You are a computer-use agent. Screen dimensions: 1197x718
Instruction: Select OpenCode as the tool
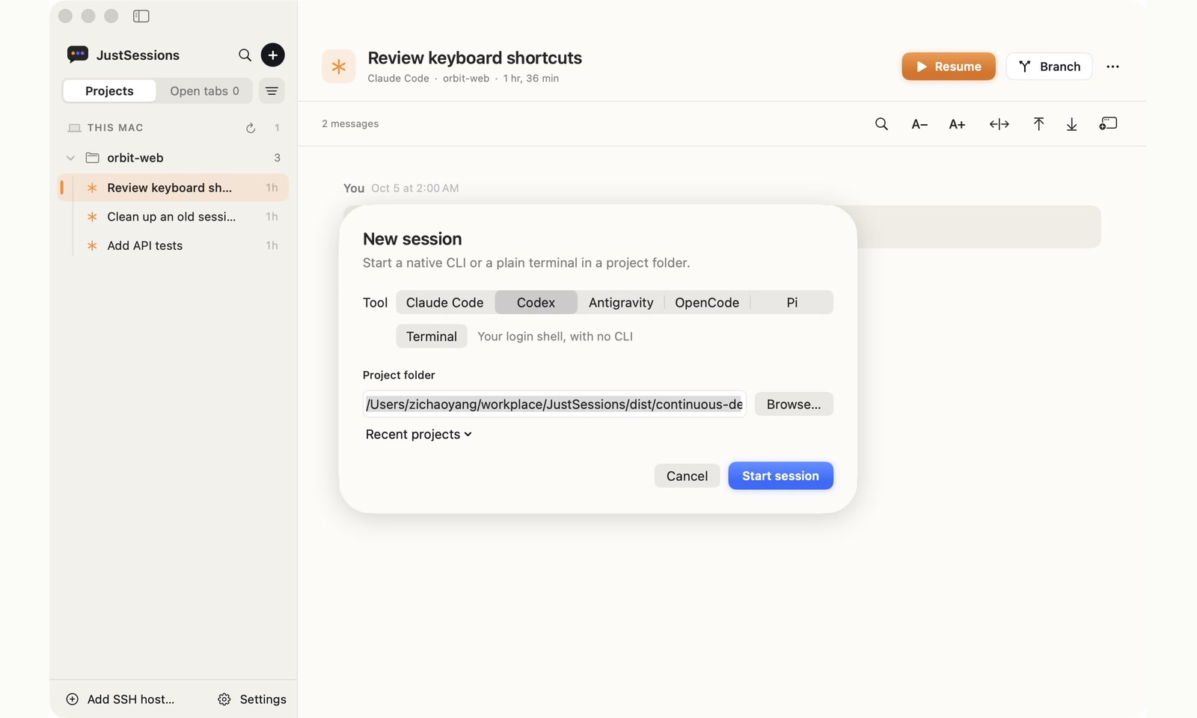tap(707, 302)
